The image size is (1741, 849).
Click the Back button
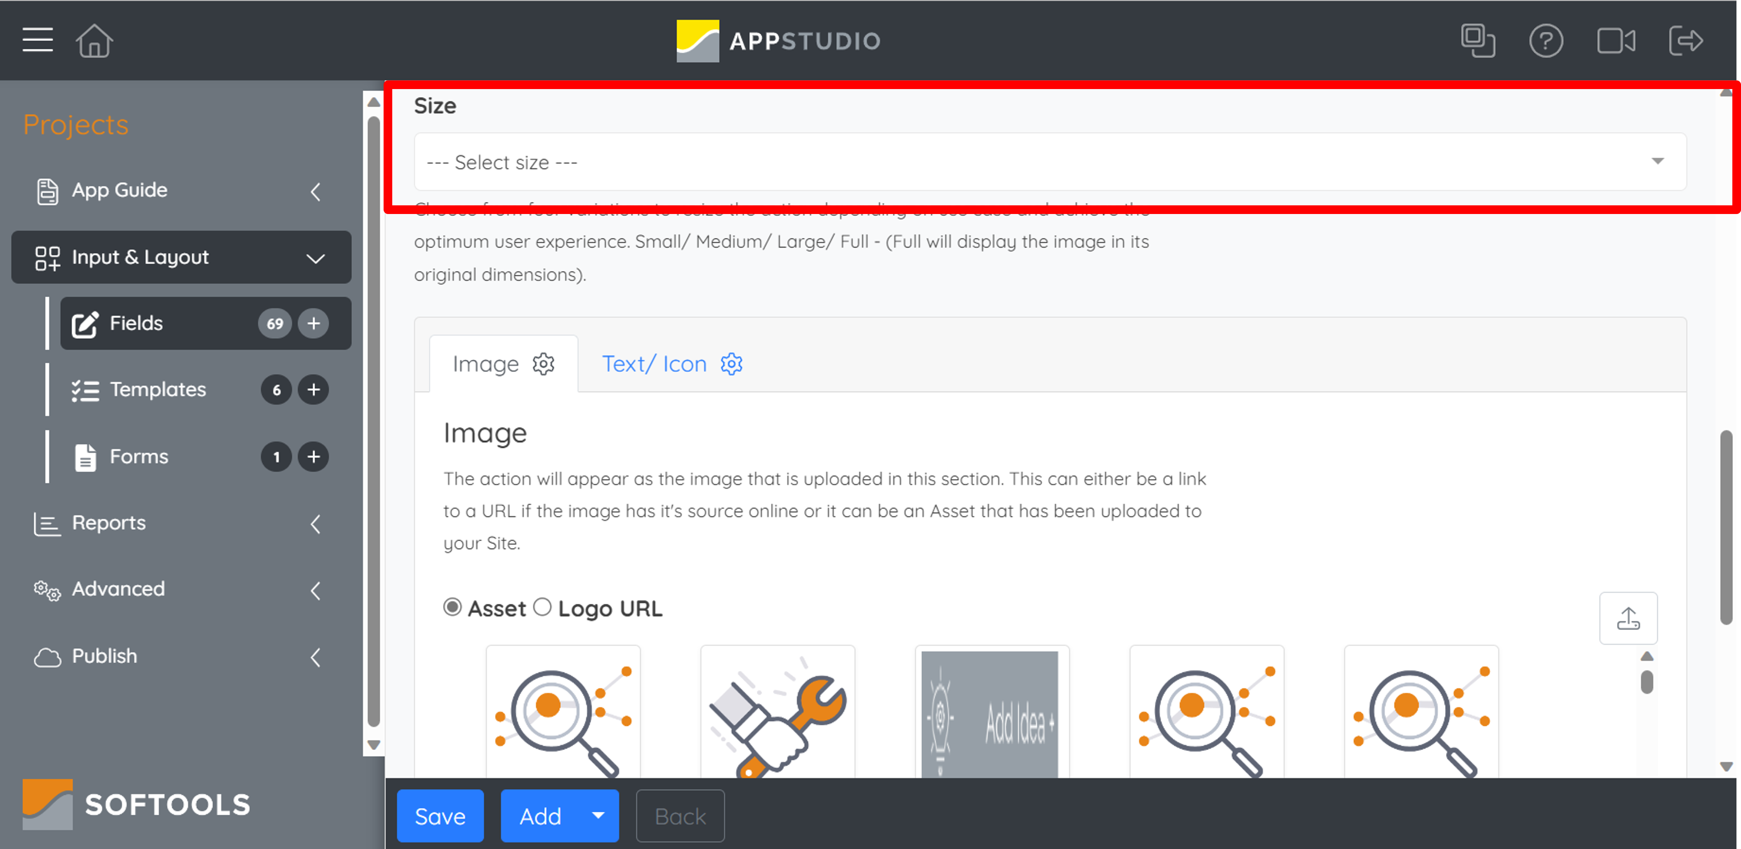[680, 816]
